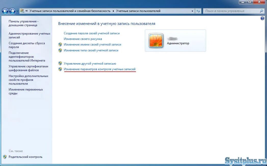267x166 pixels.
Task: Open 'Настройка дополнительных свойств профиля пользователя'
Action: 29,80
